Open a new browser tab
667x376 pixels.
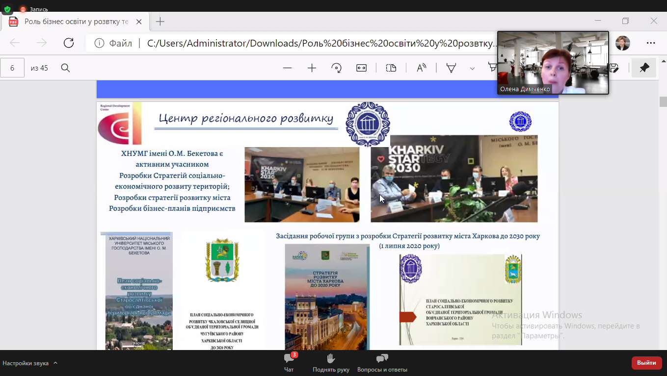coord(160,22)
